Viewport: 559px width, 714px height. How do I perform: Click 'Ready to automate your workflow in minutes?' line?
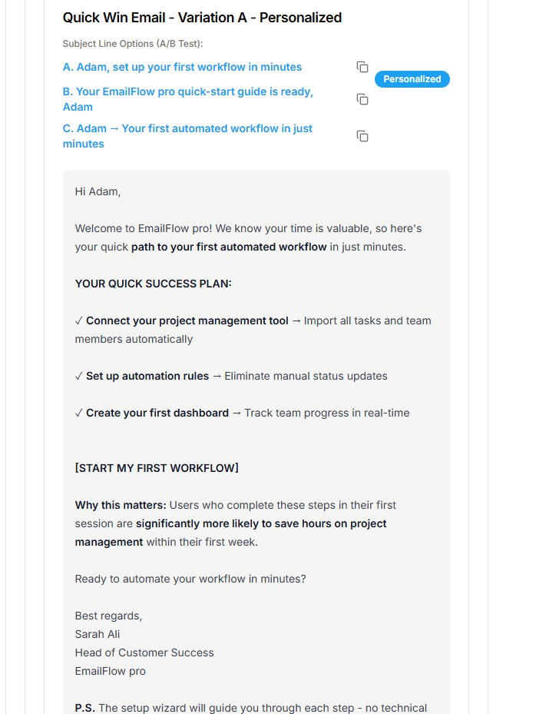190,579
